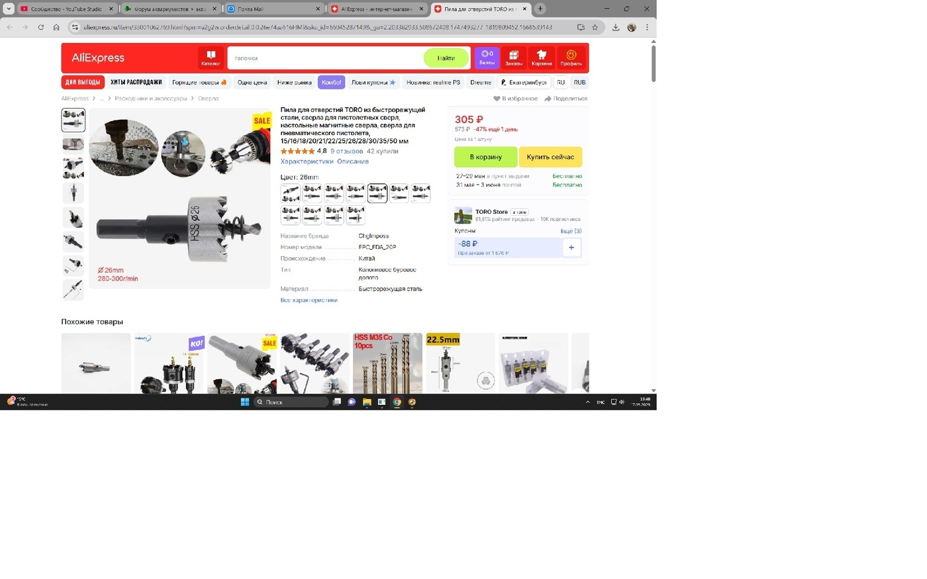Open a new browser tab with plus

(x=540, y=9)
